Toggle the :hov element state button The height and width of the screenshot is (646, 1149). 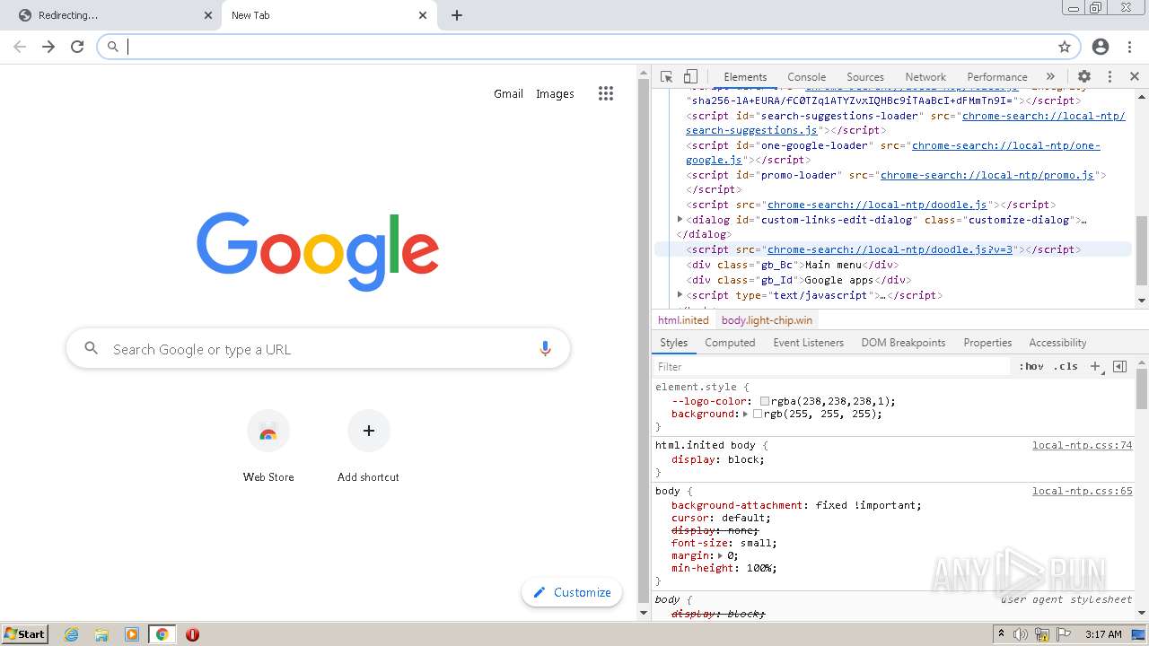click(x=1031, y=366)
